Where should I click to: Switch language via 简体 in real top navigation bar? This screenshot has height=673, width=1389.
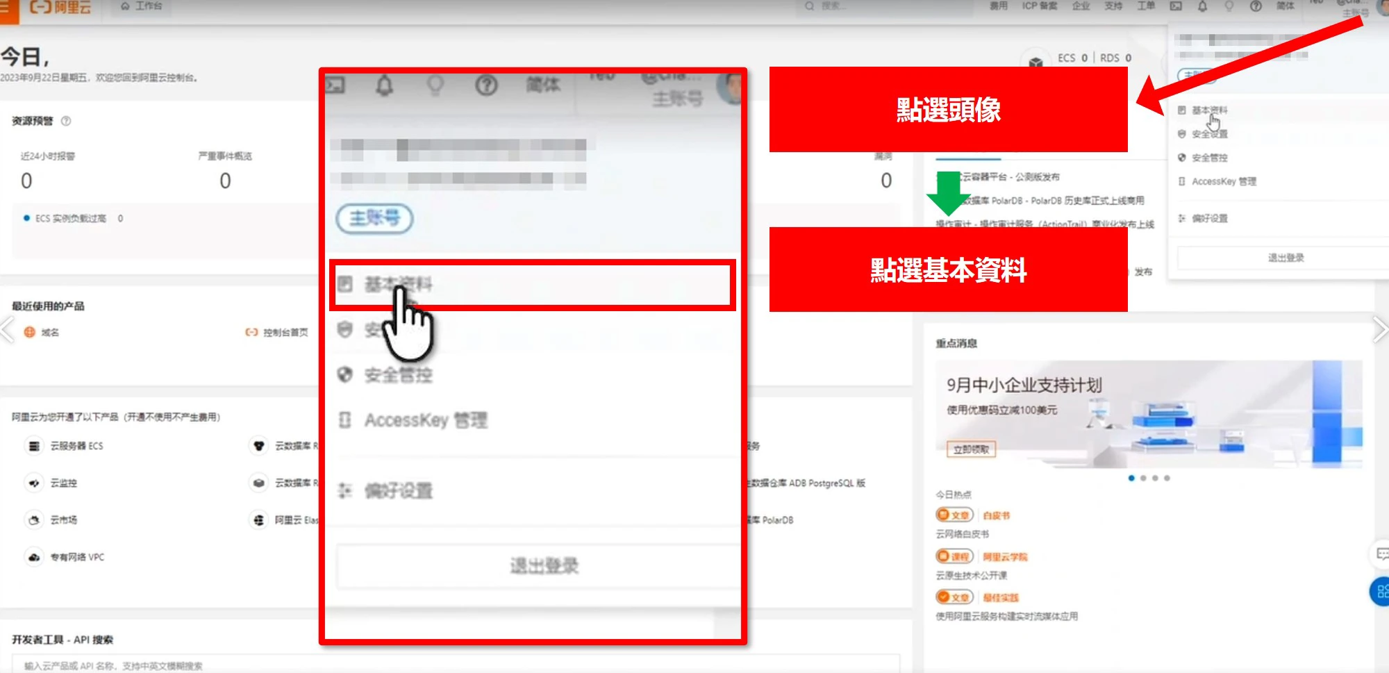(1286, 6)
